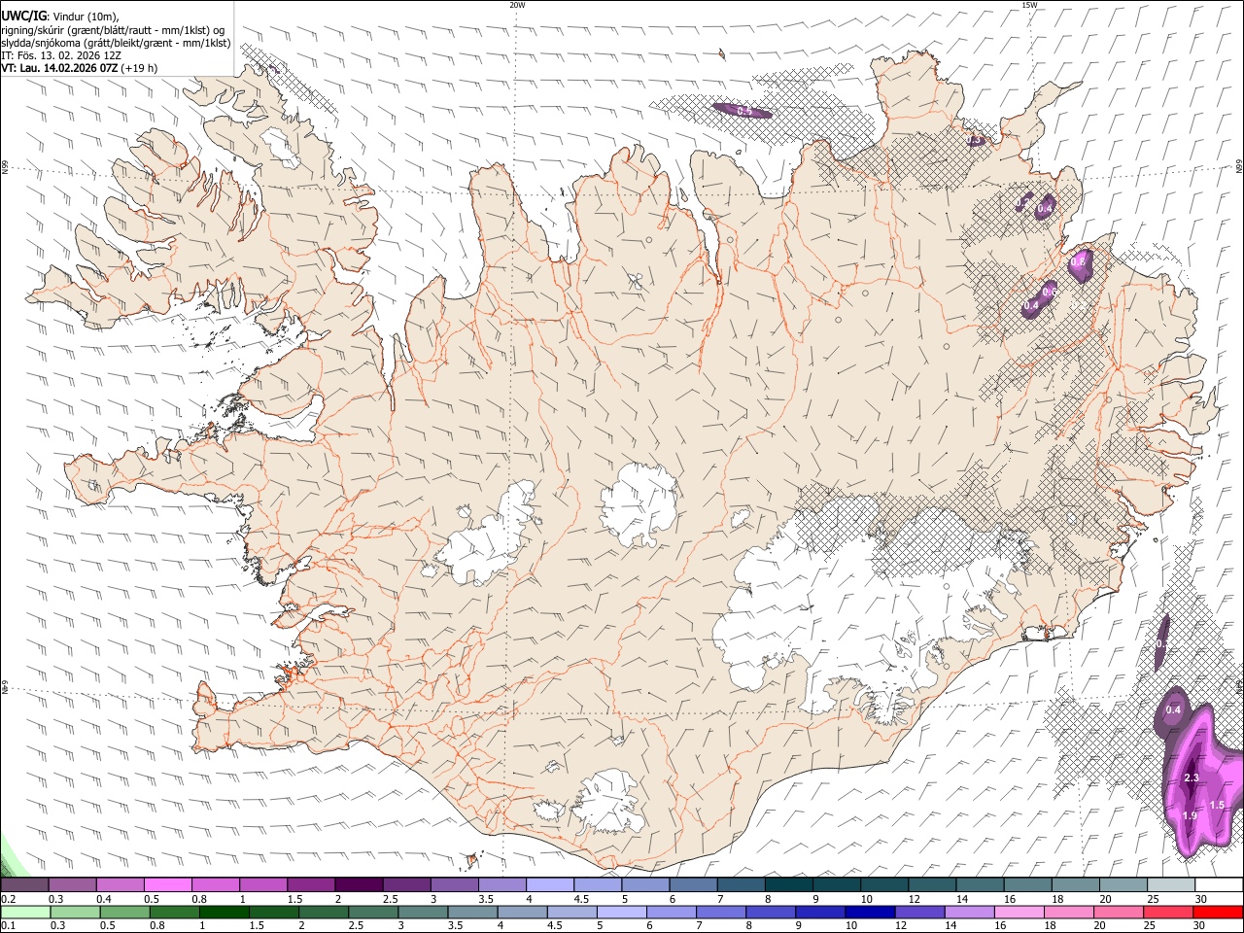Pick the bright pink swatch labeled 0.5 in upper scale
This screenshot has width=1244, height=933.
167,885
